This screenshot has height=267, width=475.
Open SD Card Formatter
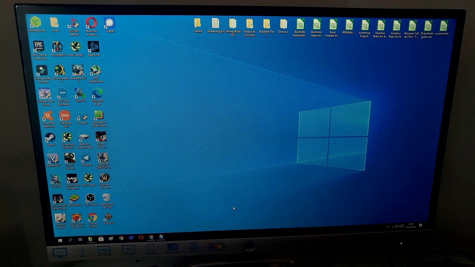[63, 97]
